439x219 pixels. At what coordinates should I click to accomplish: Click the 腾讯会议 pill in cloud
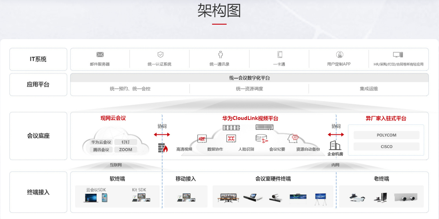click(x=101, y=150)
